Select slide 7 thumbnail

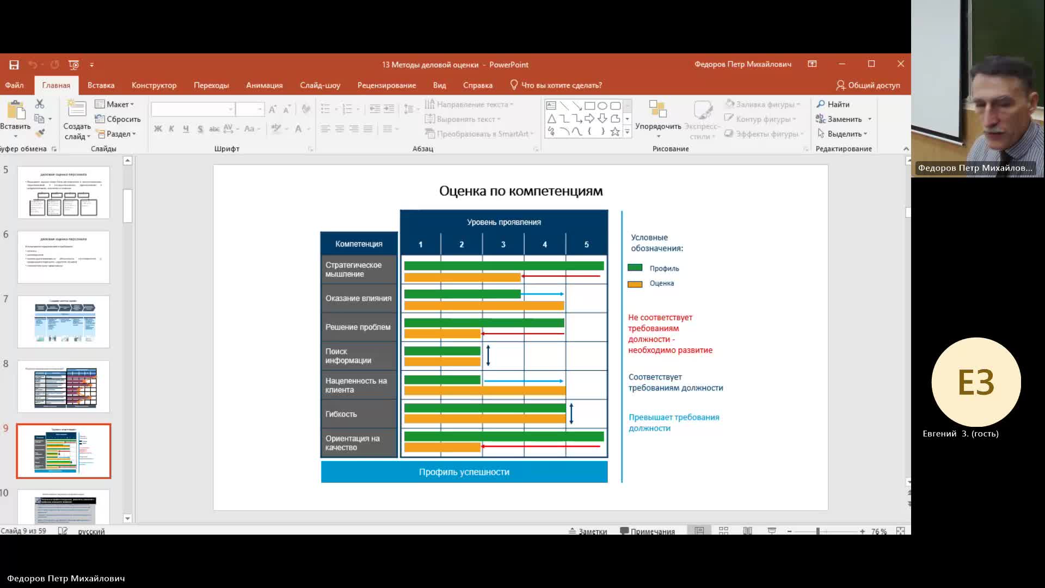[64, 322]
